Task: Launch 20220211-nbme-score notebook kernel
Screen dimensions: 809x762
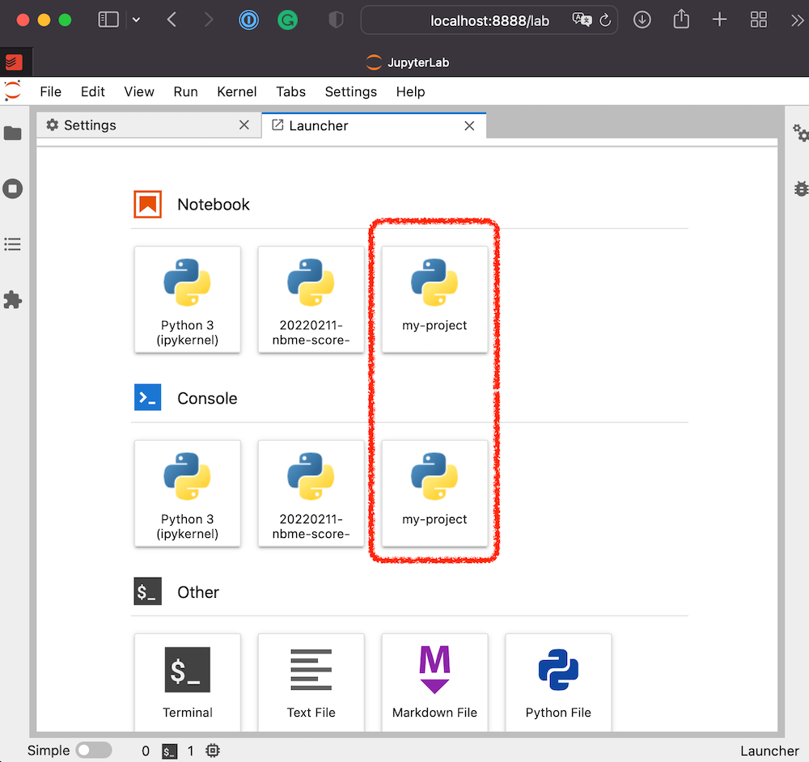Action: click(311, 299)
